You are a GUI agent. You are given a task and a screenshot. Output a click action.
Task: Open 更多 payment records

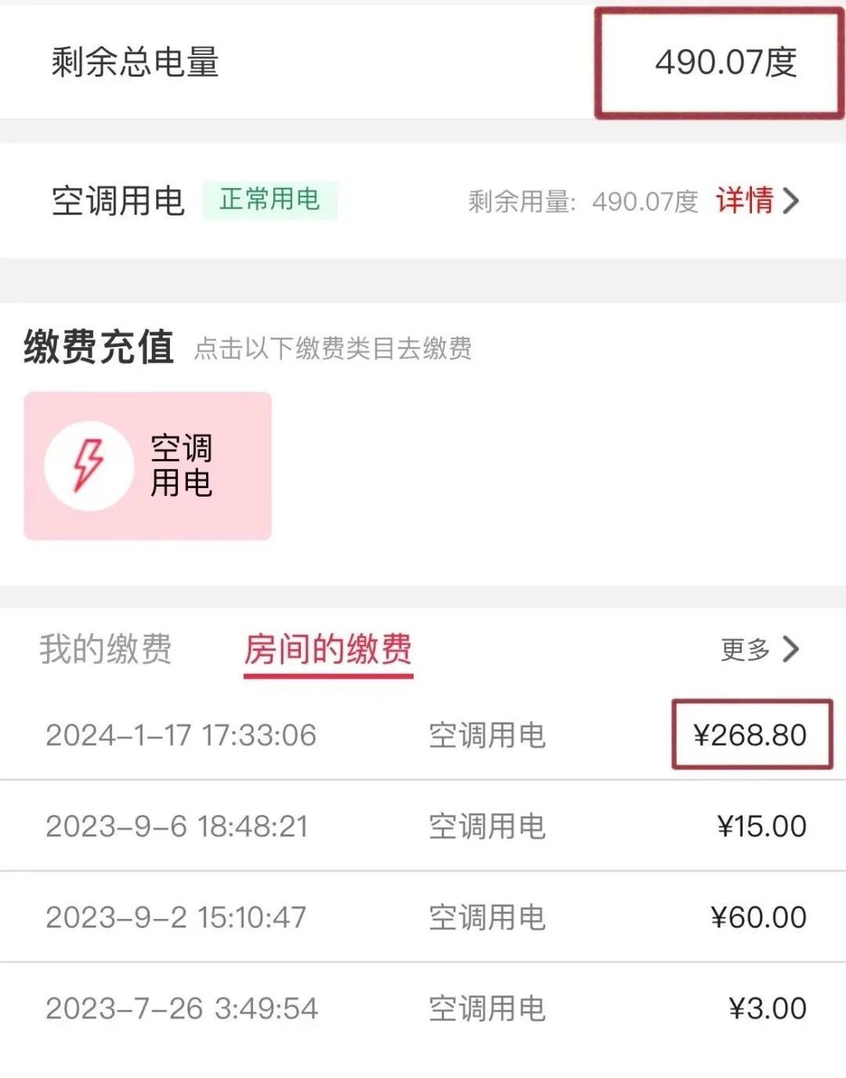point(745,649)
